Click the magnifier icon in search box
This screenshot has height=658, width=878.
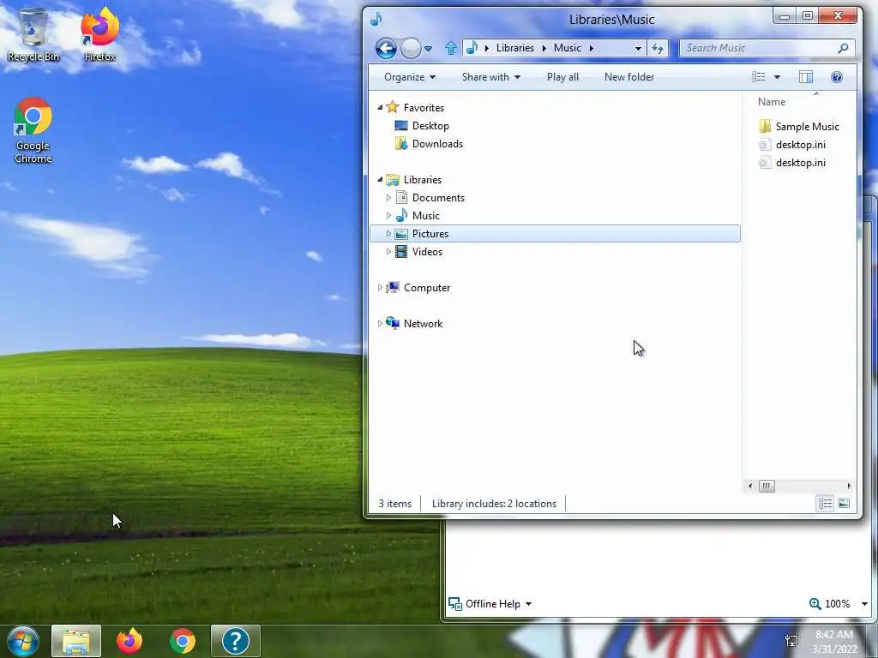pyautogui.click(x=843, y=48)
